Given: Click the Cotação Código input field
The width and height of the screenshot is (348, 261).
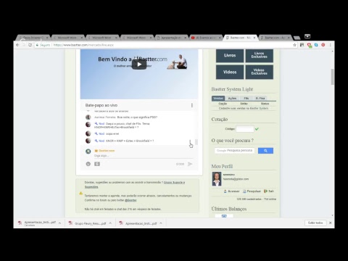Looking at the screenshot, I should [245, 129].
